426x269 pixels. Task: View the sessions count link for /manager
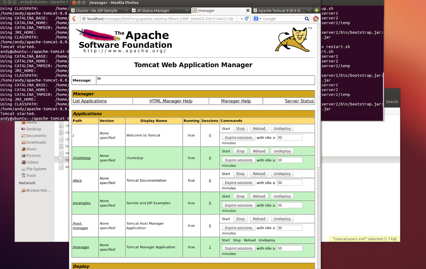point(210,247)
